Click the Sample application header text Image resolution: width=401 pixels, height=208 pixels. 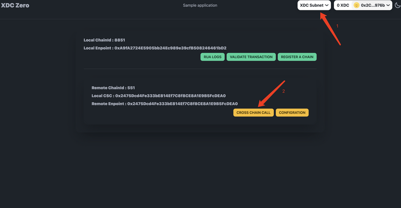pyautogui.click(x=200, y=5)
